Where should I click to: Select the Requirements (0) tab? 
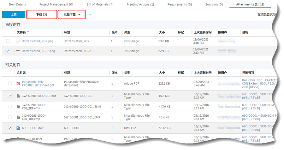point(180,4)
